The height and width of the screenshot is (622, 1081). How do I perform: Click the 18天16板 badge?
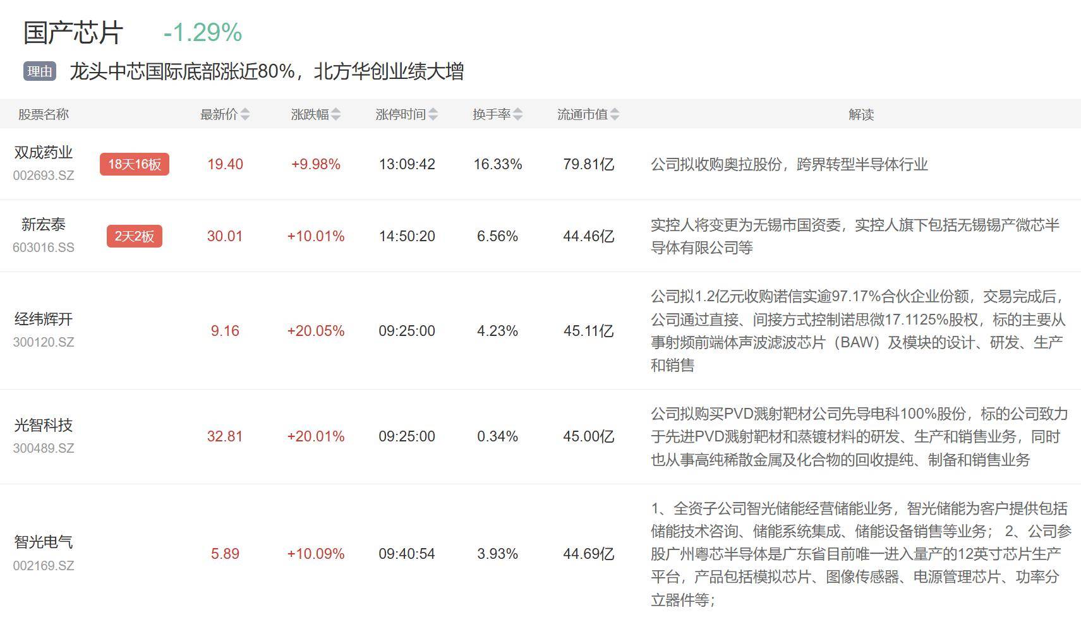tap(135, 164)
